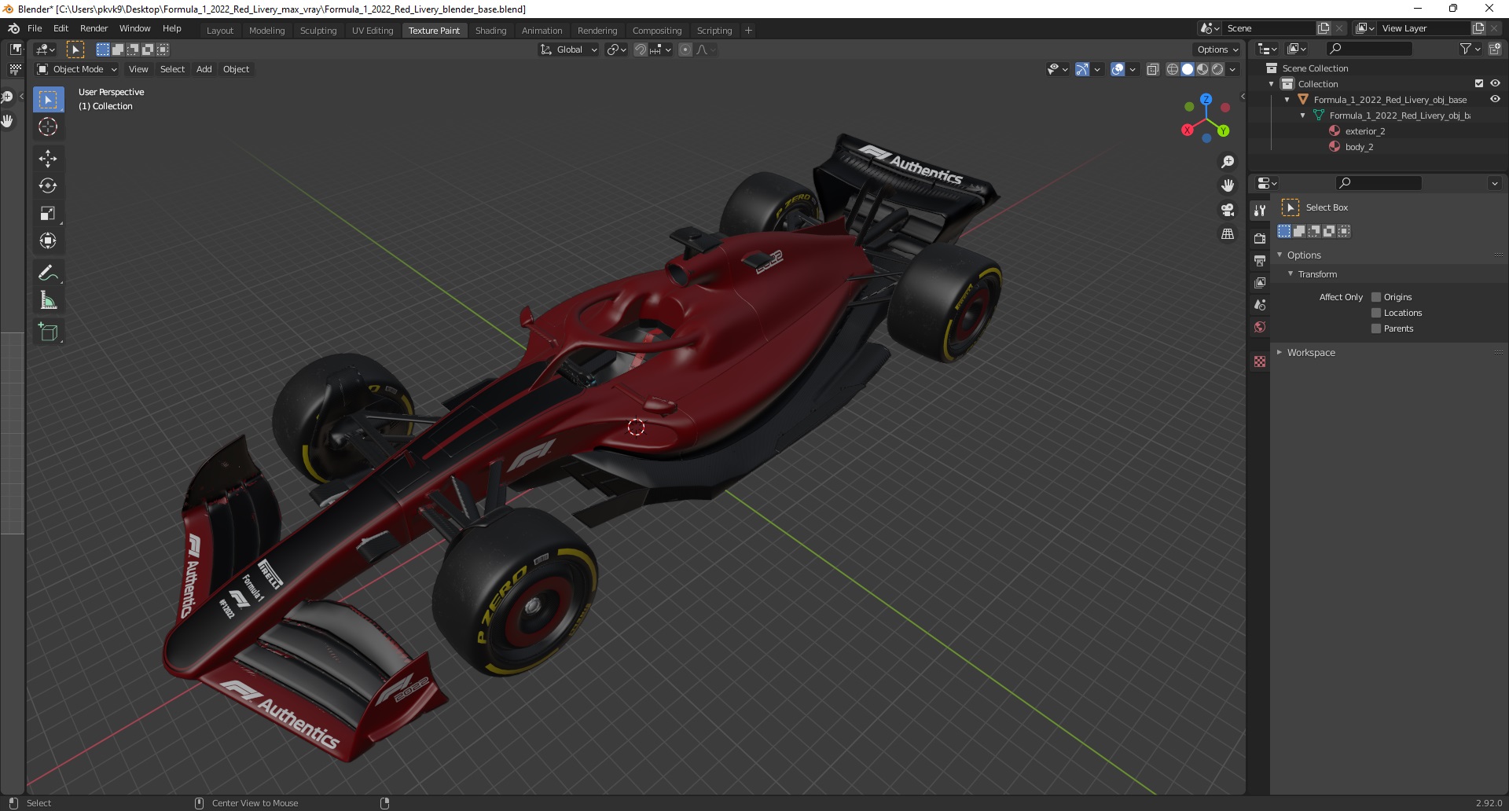The height and width of the screenshot is (811, 1509).
Task: Switch to the Scripting workspace tab
Action: [714, 31]
